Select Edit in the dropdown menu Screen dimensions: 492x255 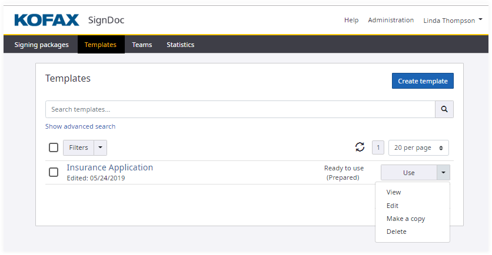tap(393, 206)
